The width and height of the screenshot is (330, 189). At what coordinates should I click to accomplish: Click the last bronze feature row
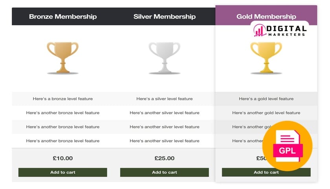(63, 141)
